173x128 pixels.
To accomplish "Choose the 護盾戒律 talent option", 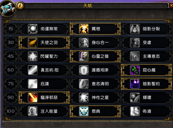I will 95,70.
